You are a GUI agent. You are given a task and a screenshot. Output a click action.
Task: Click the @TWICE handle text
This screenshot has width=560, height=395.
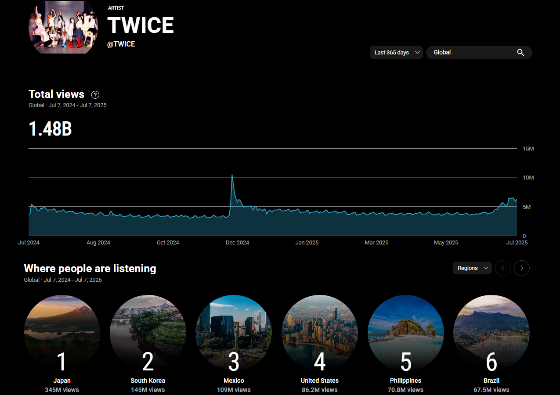(x=121, y=44)
